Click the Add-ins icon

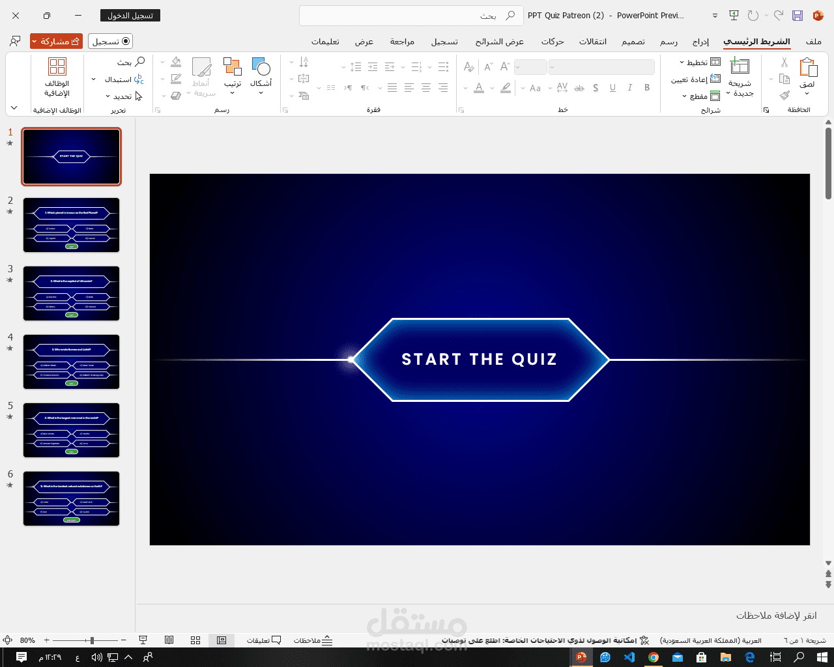[x=57, y=66]
